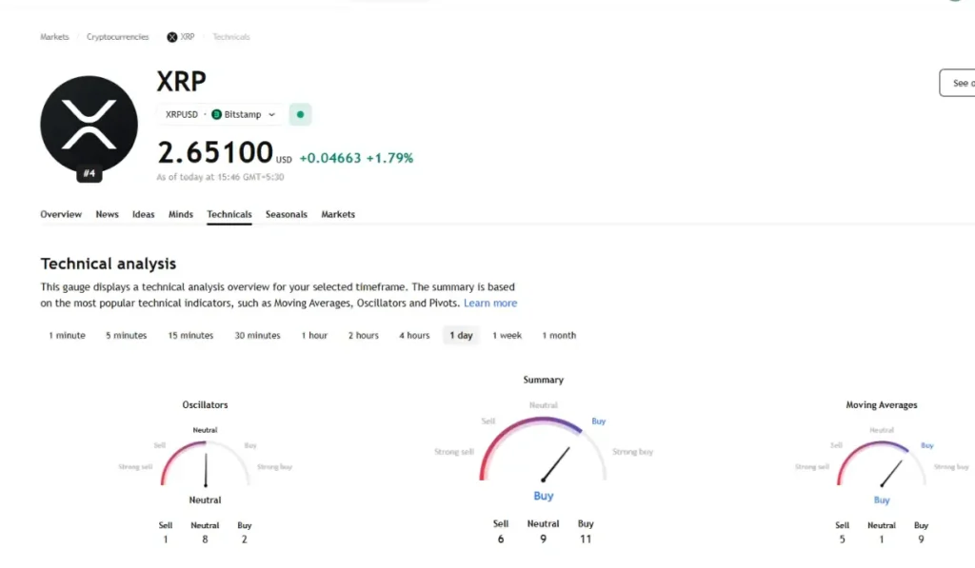
Task: Click the Neutral result under Oscillators
Action: [206, 500]
